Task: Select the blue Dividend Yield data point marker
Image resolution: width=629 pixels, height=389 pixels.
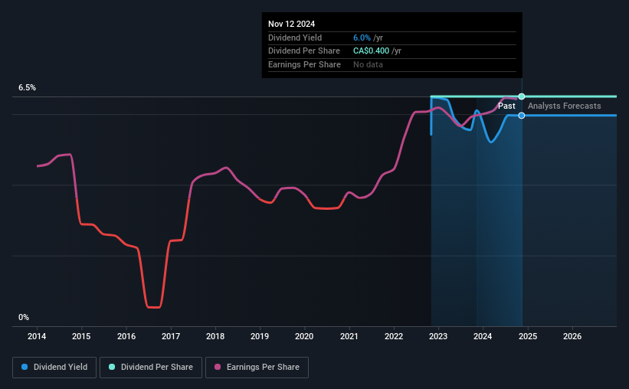Action: (522, 116)
